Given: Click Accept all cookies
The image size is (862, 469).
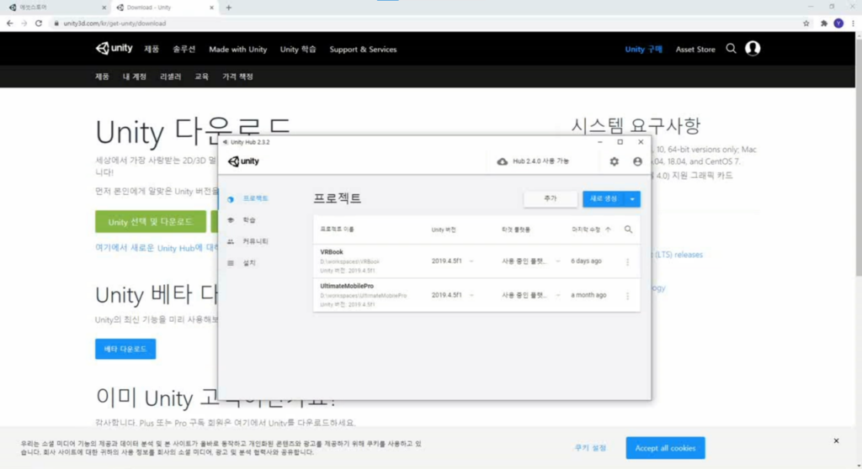Looking at the screenshot, I should coord(665,448).
